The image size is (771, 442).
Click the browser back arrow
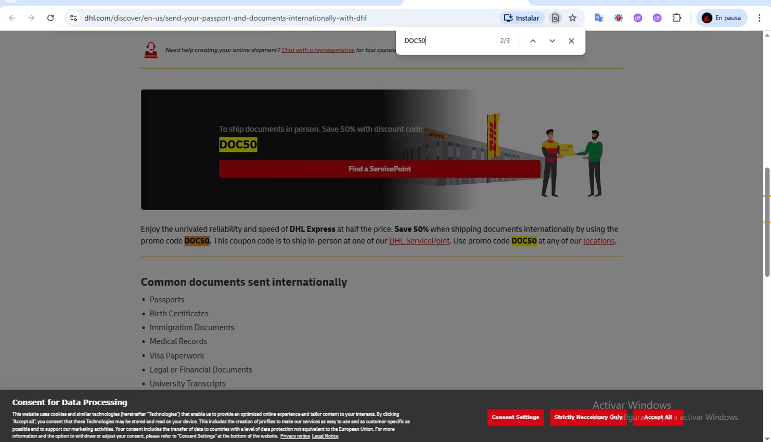[12, 18]
